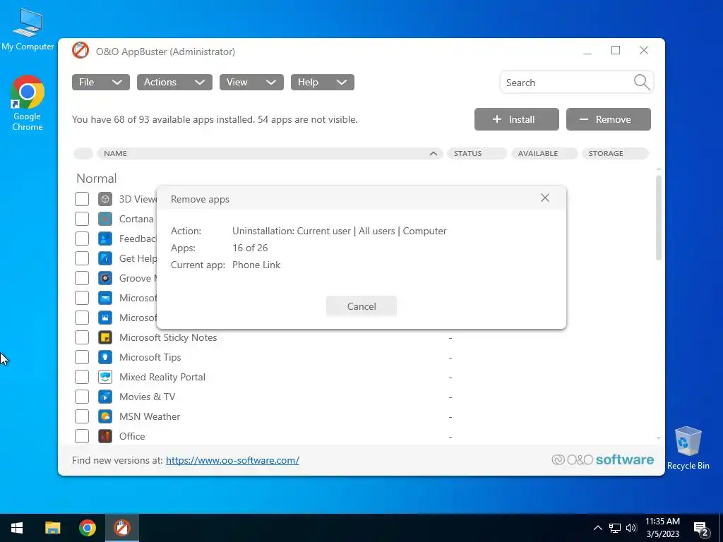Open the oo-software.com link
Image resolution: width=723 pixels, height=542 pixels.
(x=232, y=460)
